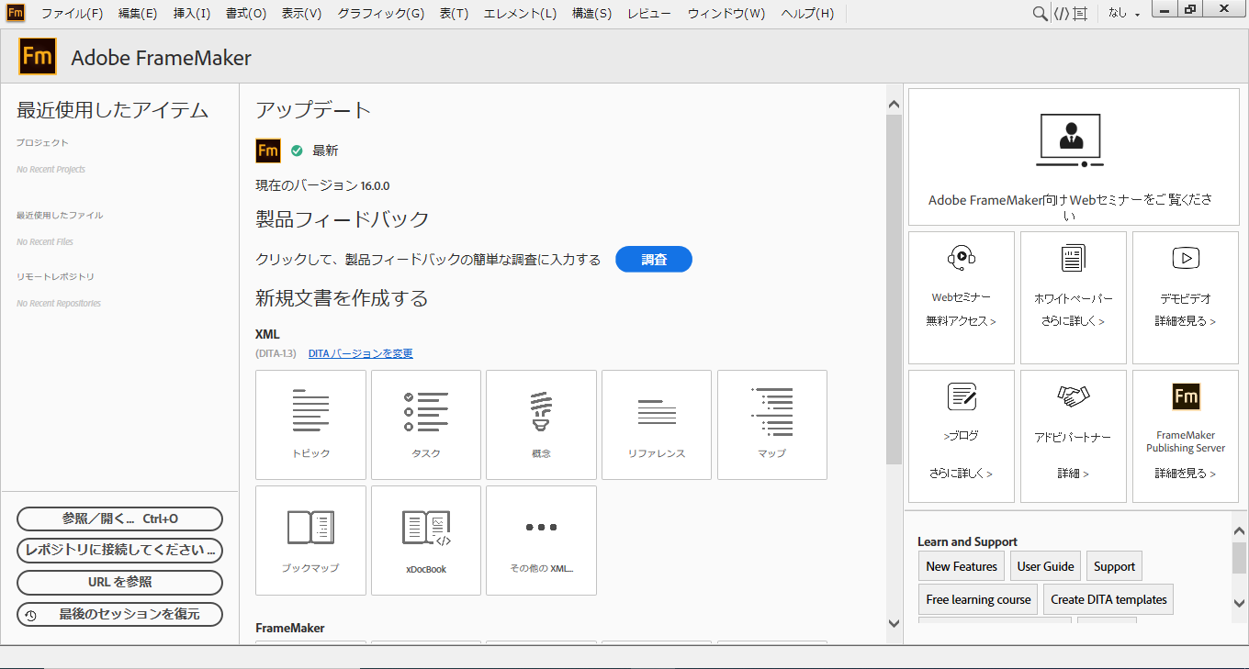Create a new ブックマップ document
This screenshot has width=1249, height=669.
310,540
